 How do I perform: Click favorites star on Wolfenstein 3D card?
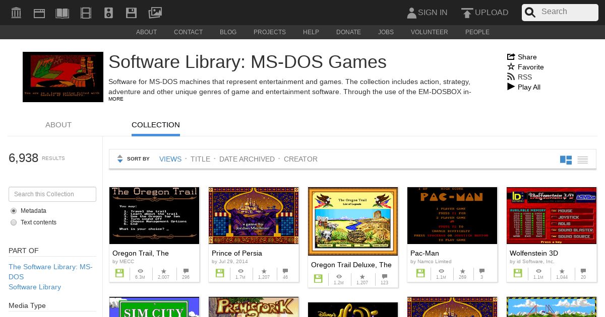tap(562, 271)
